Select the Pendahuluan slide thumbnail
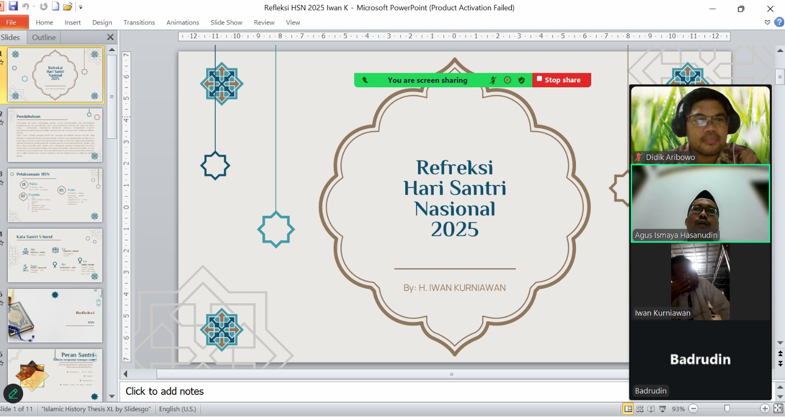785x417 pixels. coord(55,135)
